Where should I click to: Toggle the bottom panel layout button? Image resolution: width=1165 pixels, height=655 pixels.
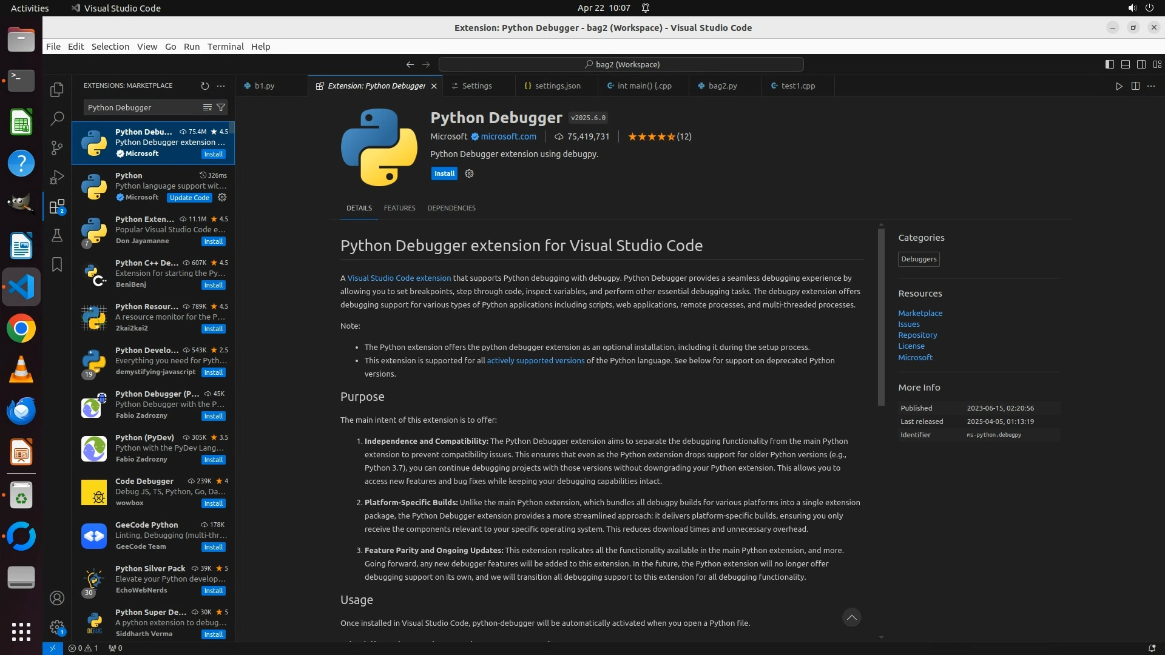point(1125,64)
